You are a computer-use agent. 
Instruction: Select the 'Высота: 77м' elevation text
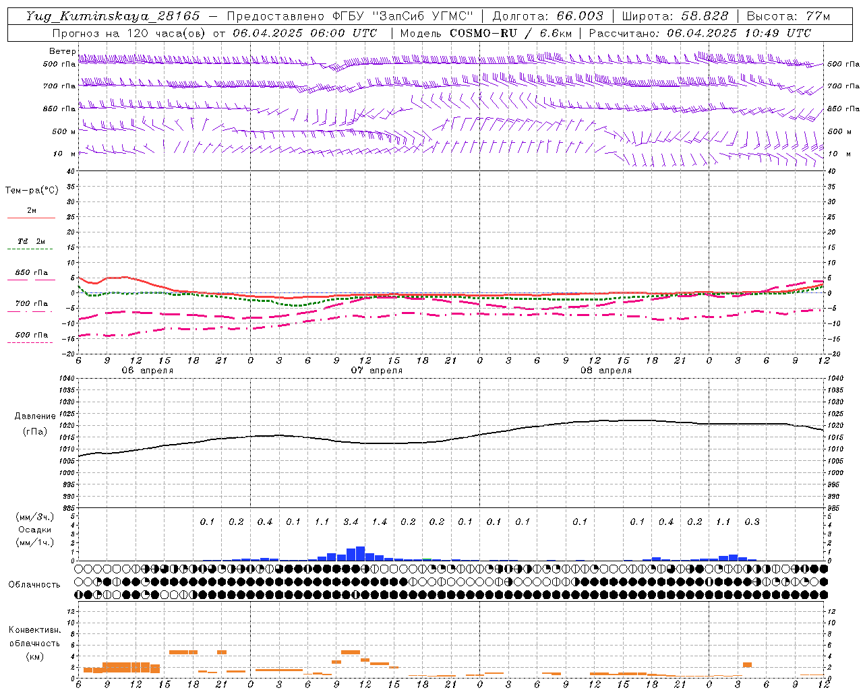click(x=789, y=16)
